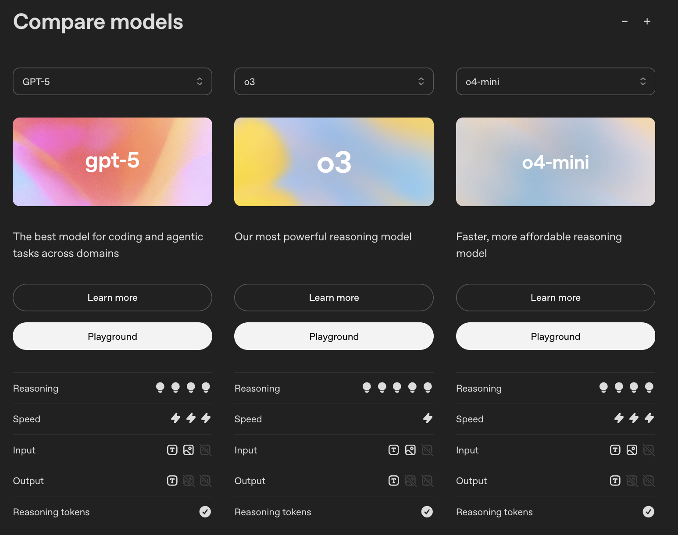Open Playground for o3

334,336
